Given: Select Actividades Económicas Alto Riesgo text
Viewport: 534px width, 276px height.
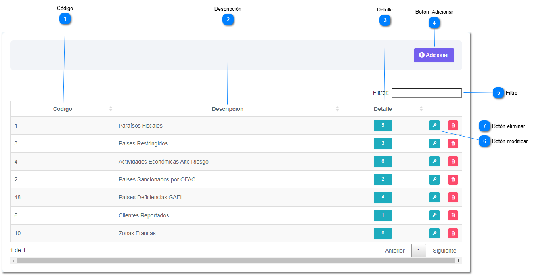Looking at the screenshot, I should click(x=163, y=162).
